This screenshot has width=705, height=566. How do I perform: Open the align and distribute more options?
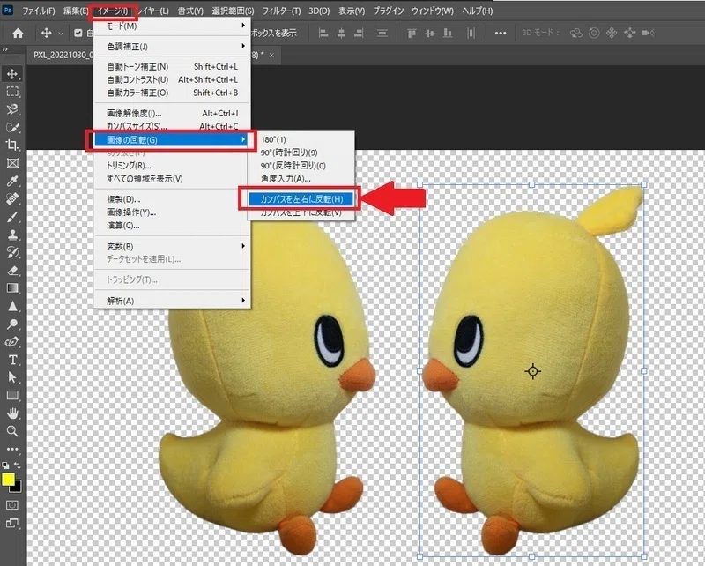(x=501, y=33)
